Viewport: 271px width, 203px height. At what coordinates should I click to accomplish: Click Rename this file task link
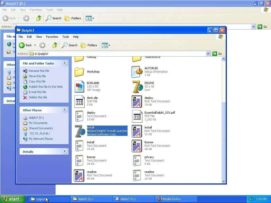pos(39,71)
